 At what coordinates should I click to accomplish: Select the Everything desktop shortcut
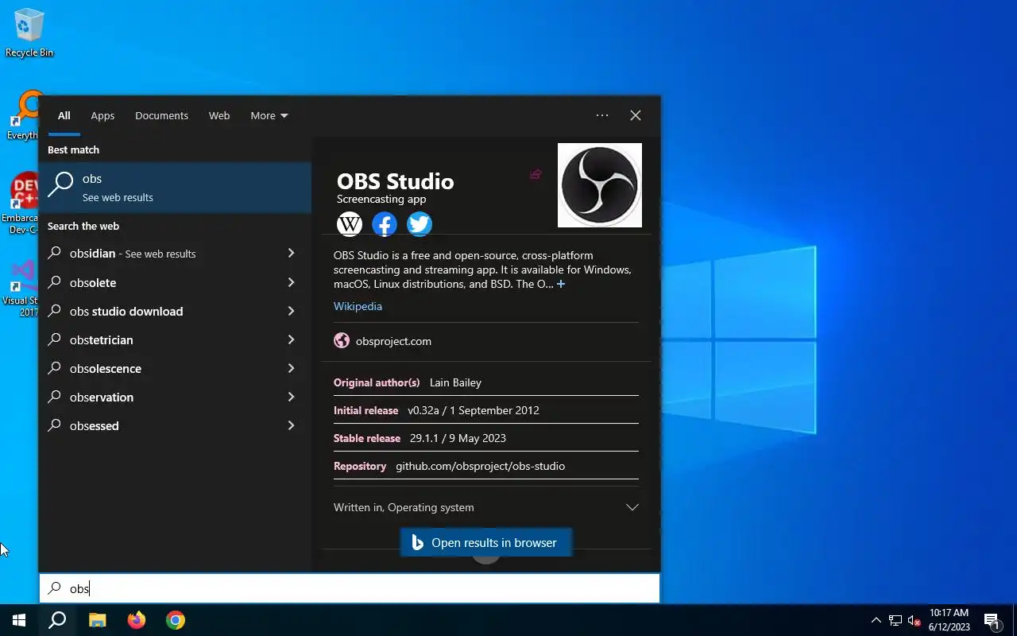(x=21, y=116)
